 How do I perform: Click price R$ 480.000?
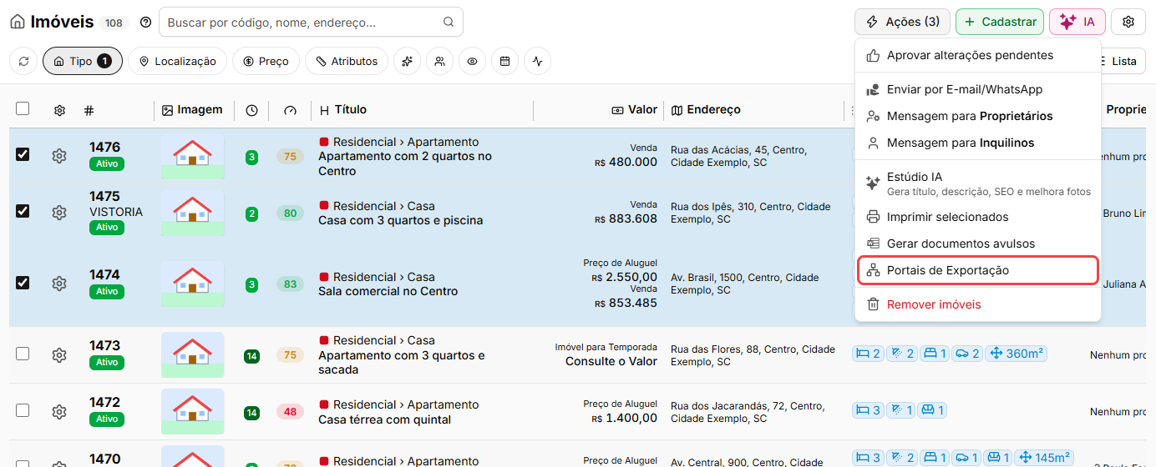pyautogui.click(x=626, y=162)
